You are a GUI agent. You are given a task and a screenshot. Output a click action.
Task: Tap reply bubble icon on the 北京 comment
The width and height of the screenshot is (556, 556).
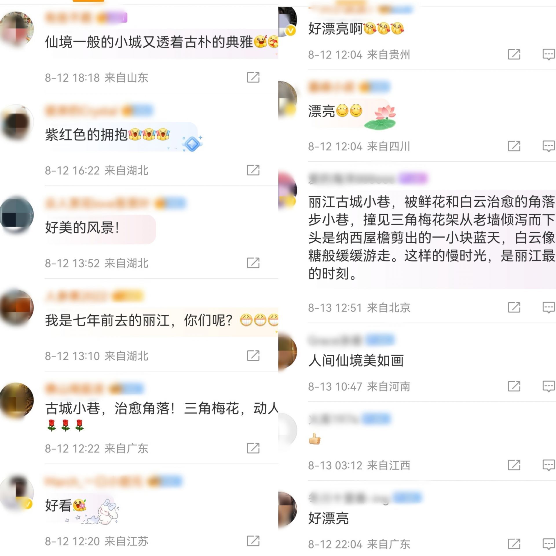548,308
